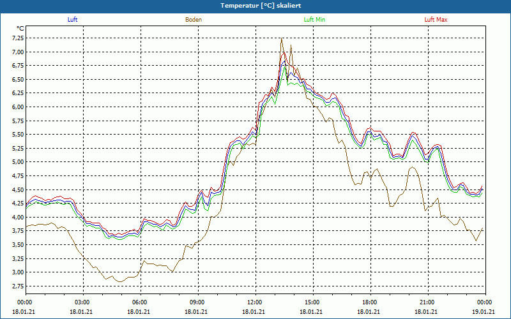Click the 5,75 y-axis value
The height and width of the screenshot is (319, 511).
18,121
